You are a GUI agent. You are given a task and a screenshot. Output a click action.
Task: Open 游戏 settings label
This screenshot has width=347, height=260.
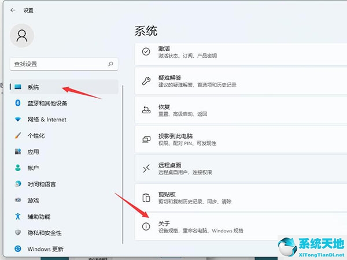[33, 200]
